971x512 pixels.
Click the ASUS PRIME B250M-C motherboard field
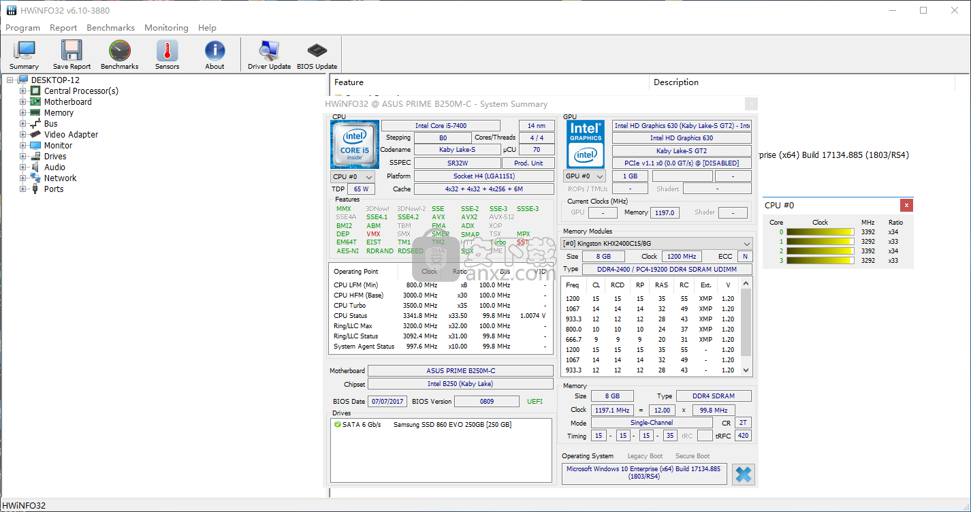[x=460, y=370]
